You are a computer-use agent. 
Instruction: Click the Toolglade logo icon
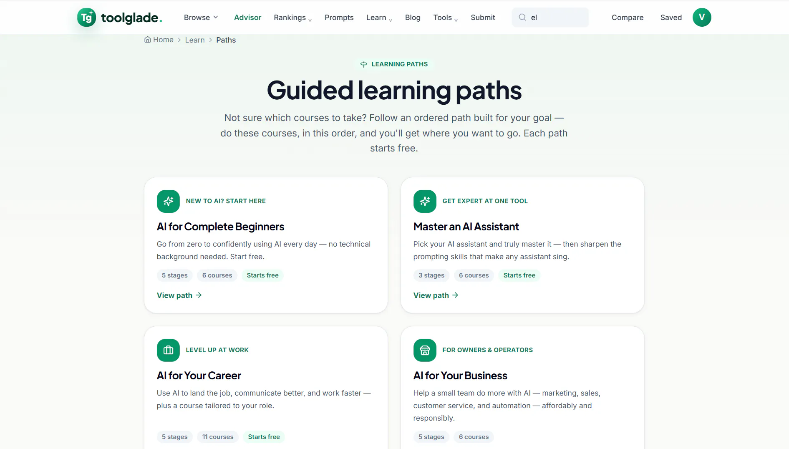click(86, 17)
